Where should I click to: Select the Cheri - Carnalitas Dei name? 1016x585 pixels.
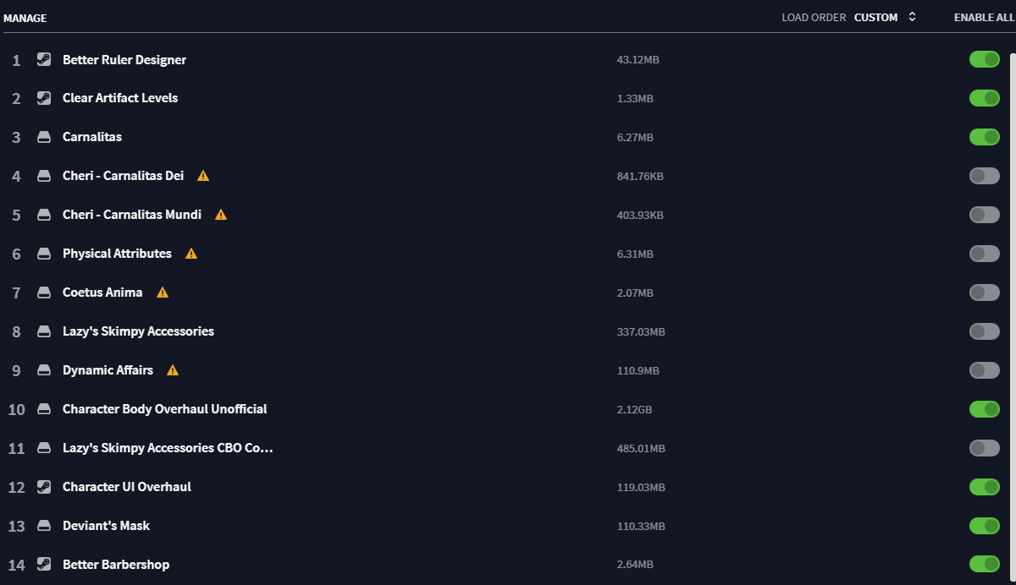(x=124, y=176)
